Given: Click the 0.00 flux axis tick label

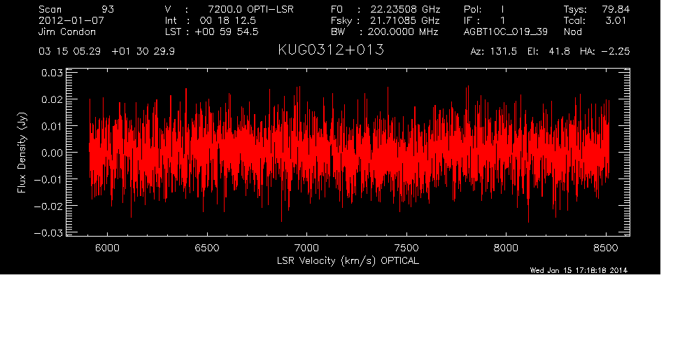Looking at the screenshot, I should [x=52, y=153].
